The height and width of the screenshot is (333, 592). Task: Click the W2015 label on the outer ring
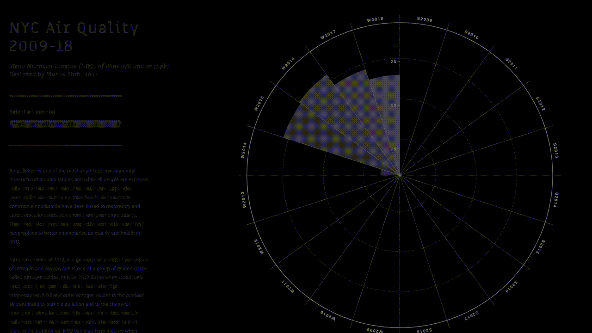click(259, 103)
